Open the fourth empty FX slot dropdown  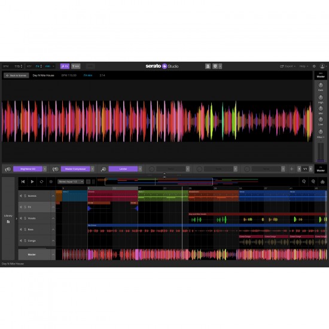[x=188, y=169]
